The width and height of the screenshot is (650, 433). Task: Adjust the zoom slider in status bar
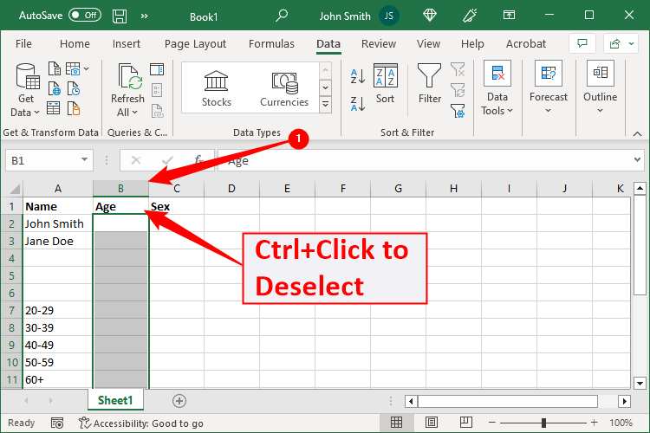tap(543, 423)
